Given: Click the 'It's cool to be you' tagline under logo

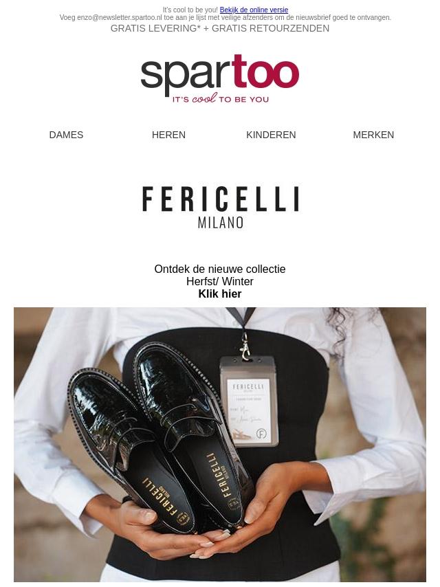Looking at the screenshot, I should [x=221, y=99].
